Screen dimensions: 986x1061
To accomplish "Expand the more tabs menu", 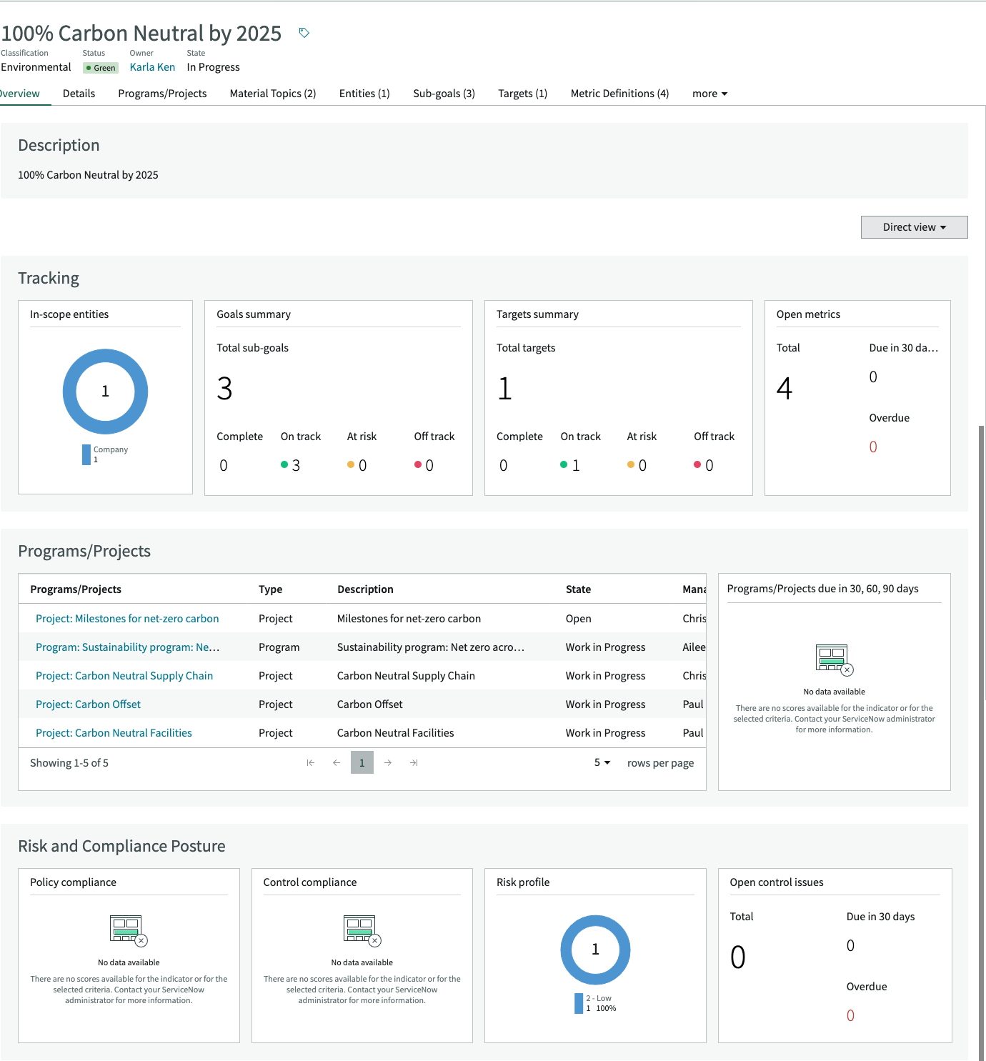I will pyautogui.click(x=709, y=94).
